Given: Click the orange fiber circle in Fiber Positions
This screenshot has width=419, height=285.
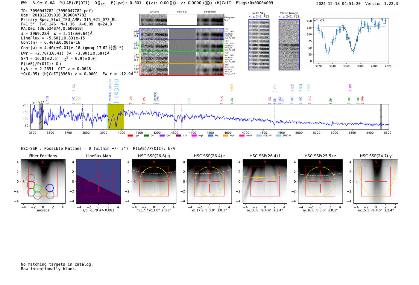Looking at the screenshot, I should tap(44, 192).
